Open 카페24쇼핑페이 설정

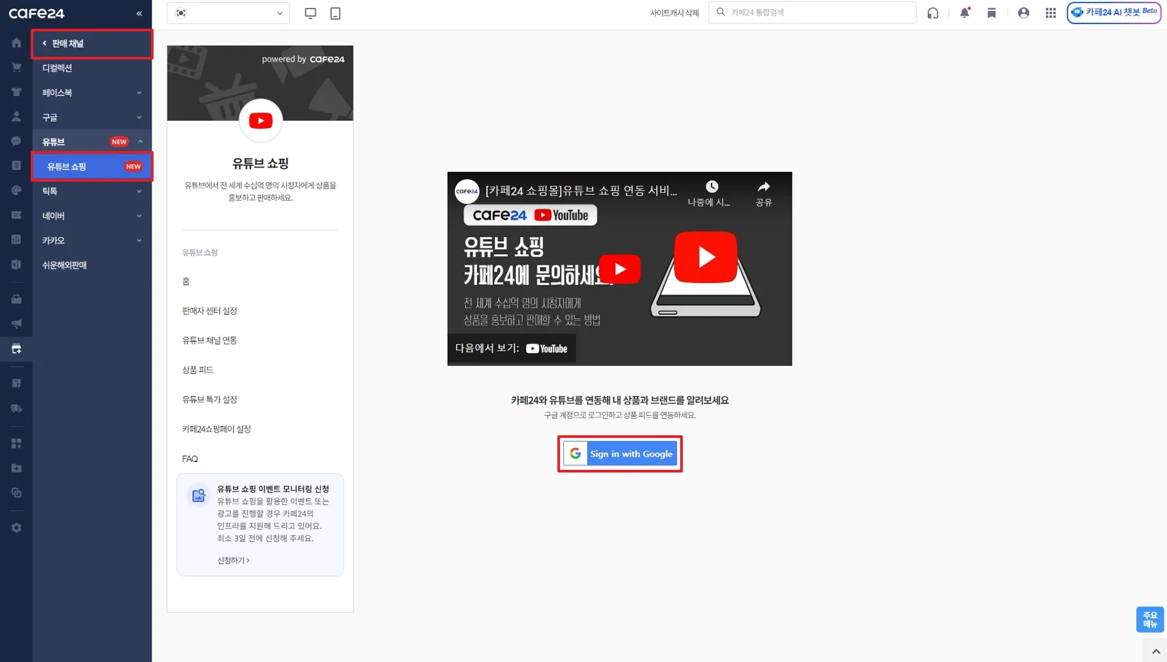(216, 429)
